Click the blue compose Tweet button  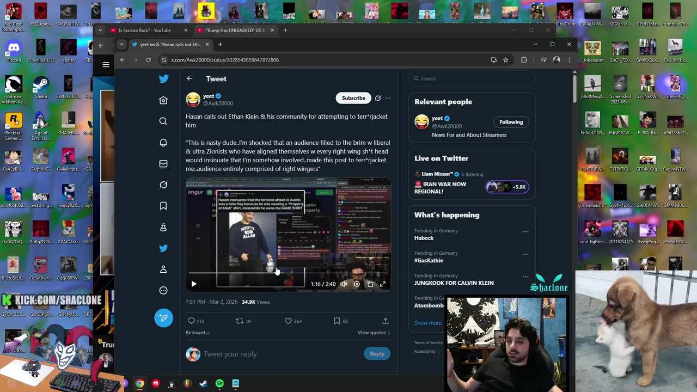tap(163, 318)
